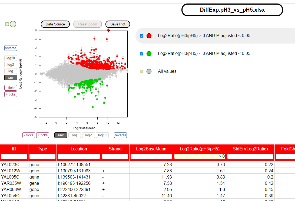Focus the StdErr(Log2Ratio) filter field

click(x=250, y=156)
